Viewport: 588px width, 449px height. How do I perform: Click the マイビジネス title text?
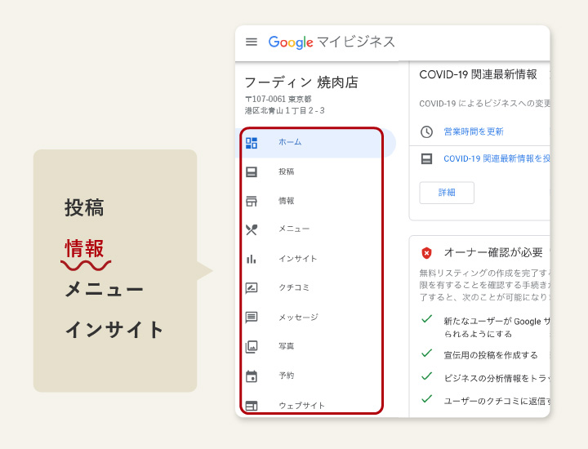356,42
